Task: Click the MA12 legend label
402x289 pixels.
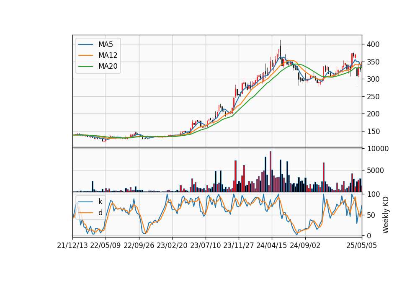Action: [x=108, y=55]
